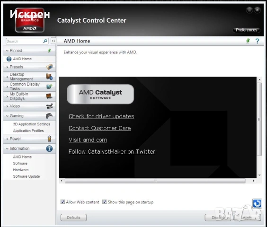
Task: Open the Preferences menu
Action: (x=246, y=30)
